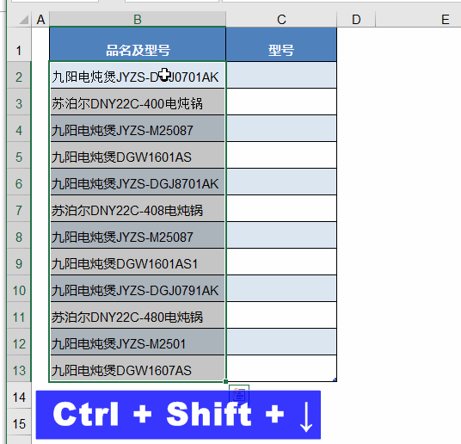Select row 9 header
The height and width of the screenshot is (444, 461).
[x=19, y=262]
